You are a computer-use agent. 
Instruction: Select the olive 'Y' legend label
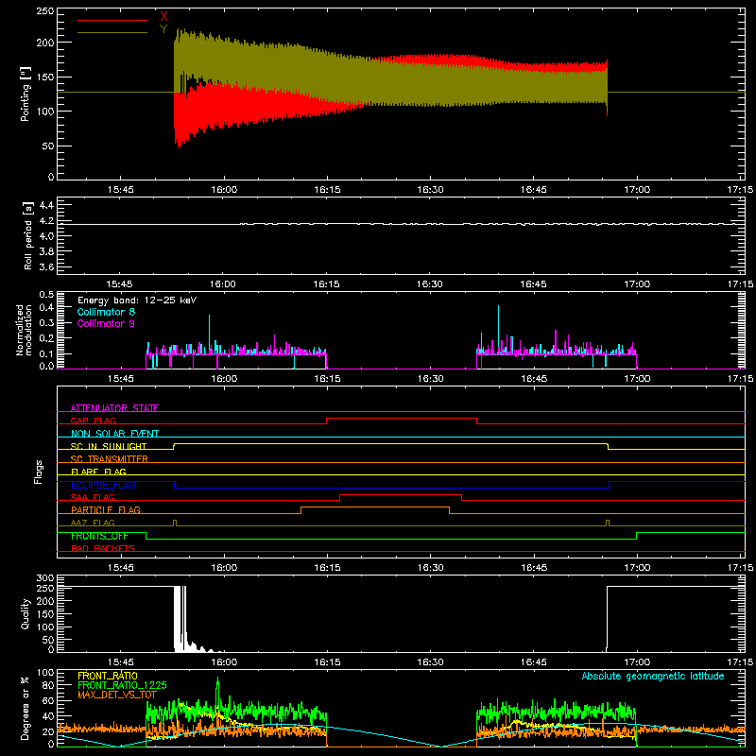click(x=163, y=29)
